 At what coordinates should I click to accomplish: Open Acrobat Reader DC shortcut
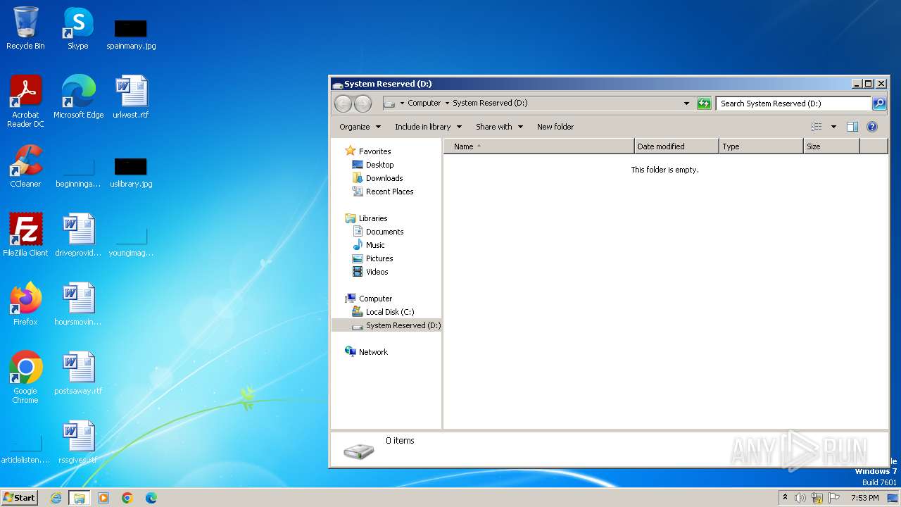(x=25, y=101)
